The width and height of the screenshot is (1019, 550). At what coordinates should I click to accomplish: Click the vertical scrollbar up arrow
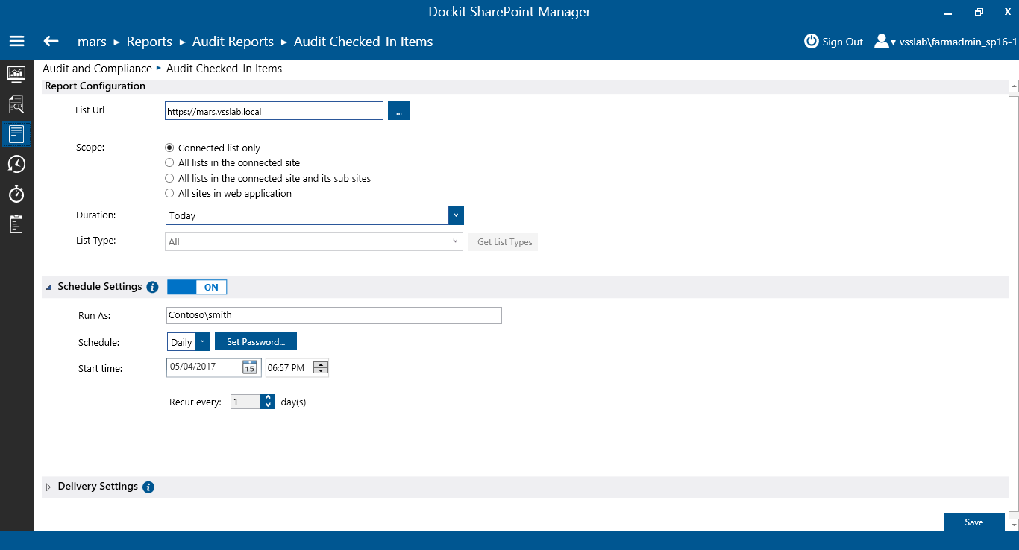(1014, 86)
